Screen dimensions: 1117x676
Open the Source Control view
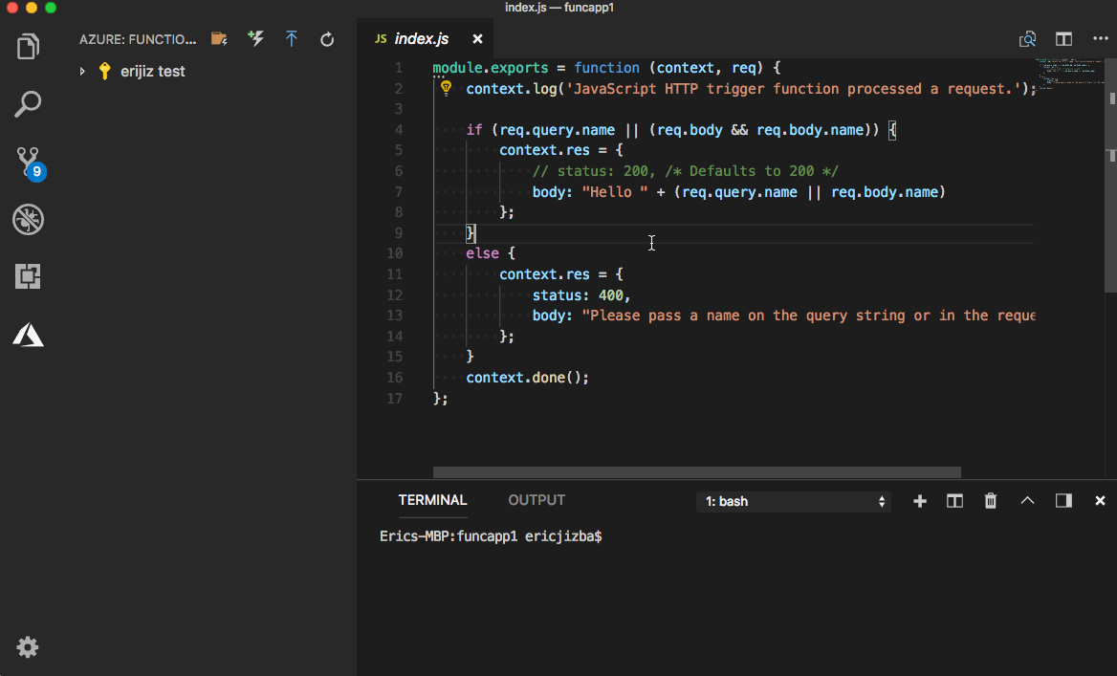(x=28, y=162)
